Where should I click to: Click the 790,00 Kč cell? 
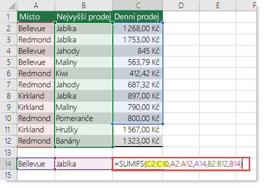(x=137, y=107)
